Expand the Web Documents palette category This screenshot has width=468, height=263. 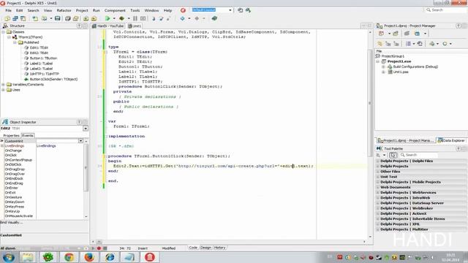[x=377, y=187]
